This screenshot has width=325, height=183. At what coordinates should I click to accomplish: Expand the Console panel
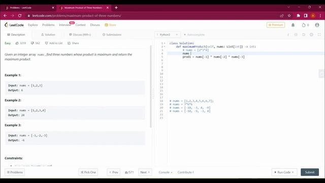166,172
